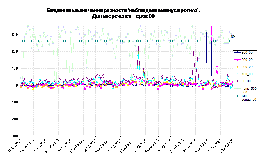Click the chart title text
260x159 pixels.
click(123, 13)
